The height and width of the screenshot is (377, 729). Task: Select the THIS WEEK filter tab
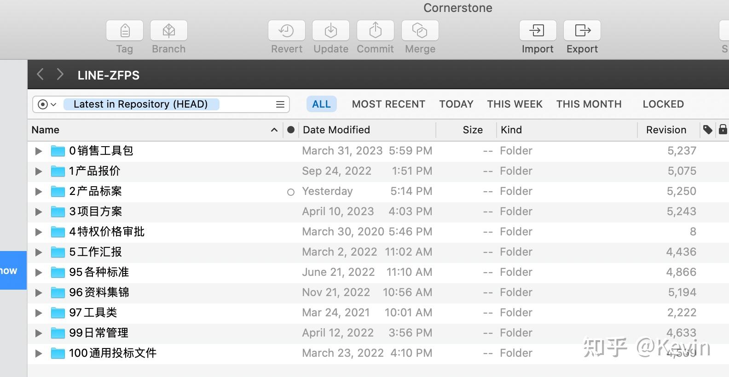pos(515,104)
